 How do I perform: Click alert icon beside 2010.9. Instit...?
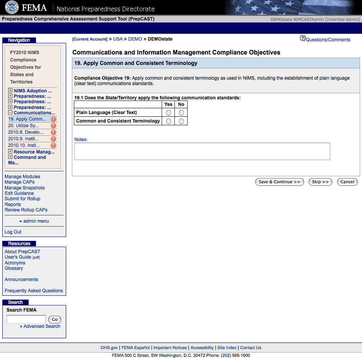pos(53,139)
